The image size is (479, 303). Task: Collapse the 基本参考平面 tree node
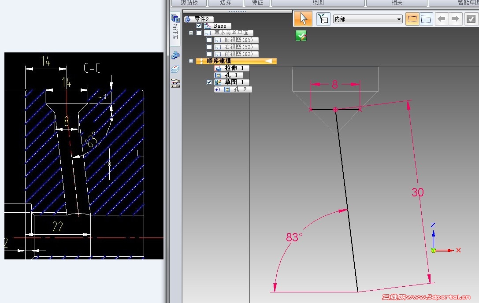pyautogui.click(x=191, y=33)
